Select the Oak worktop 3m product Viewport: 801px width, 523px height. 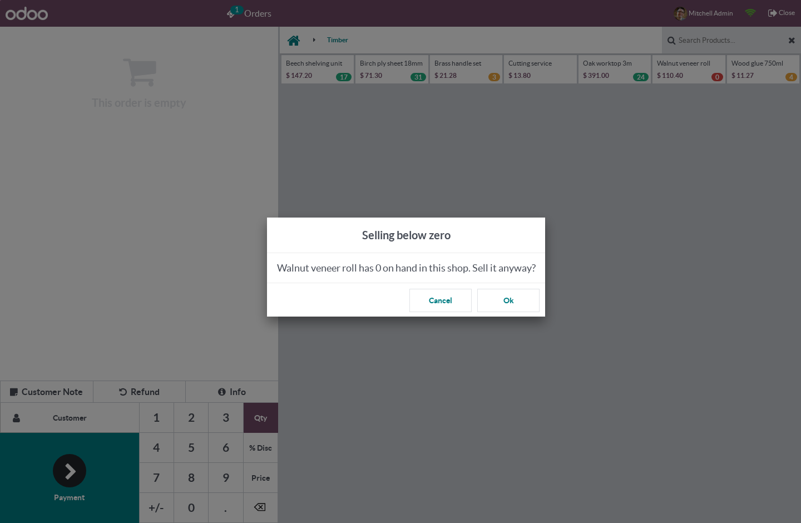point(615,69)
